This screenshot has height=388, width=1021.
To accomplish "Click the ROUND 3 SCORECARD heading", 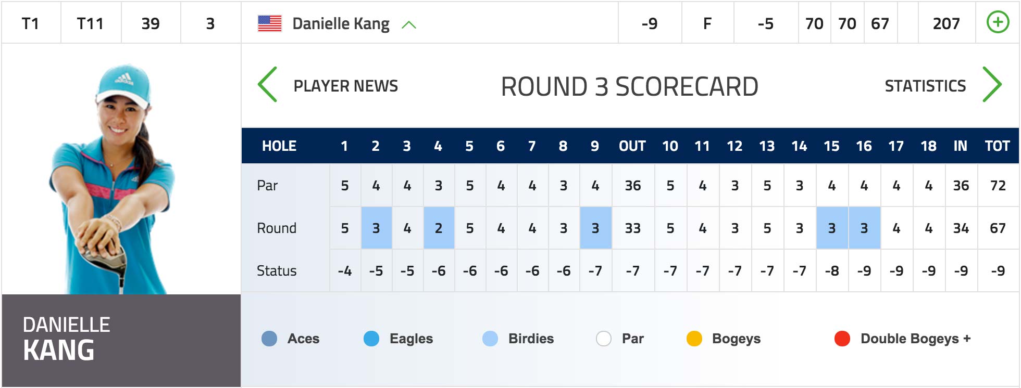I will [x=629, y=86].
